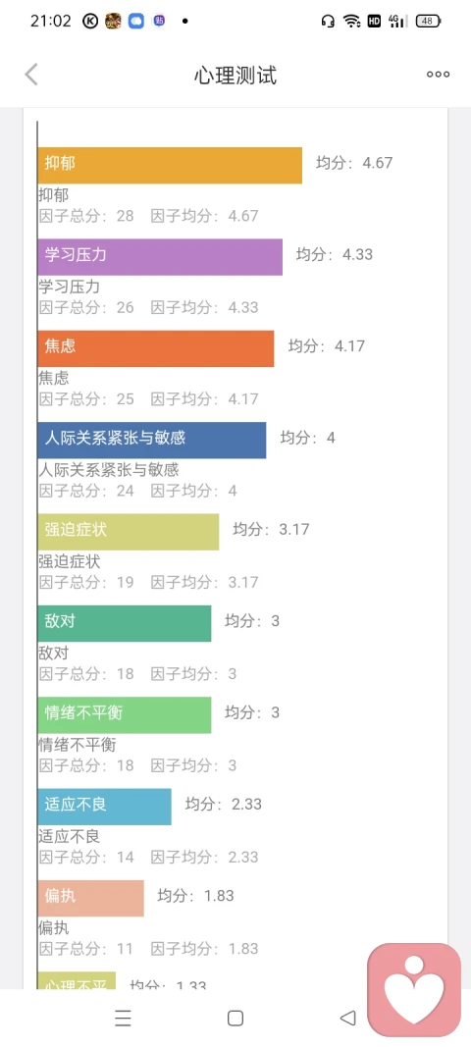
Task: Tap the salmon 偏执 bar
Action: tap(91, 898)
